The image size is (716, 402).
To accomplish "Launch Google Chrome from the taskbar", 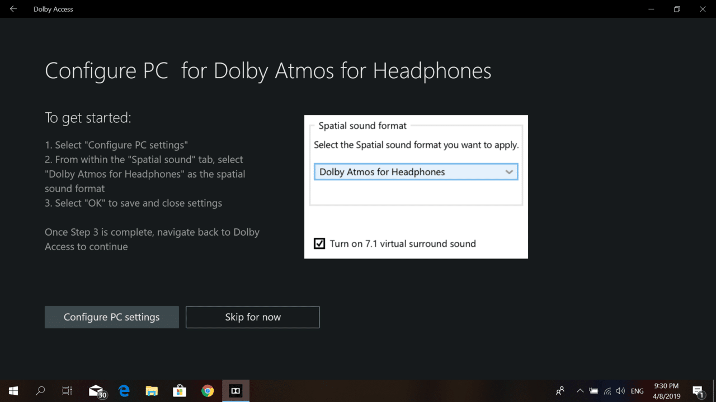I will (x=208, y=391).
